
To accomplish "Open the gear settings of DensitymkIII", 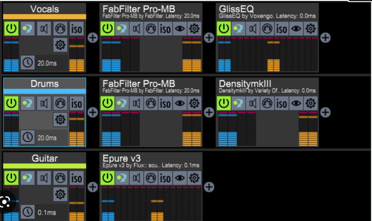I will point(310,103).
